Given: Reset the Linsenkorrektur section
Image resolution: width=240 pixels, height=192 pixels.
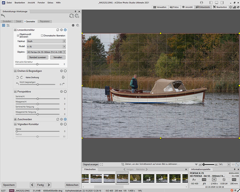Looking at the screenshot, I should point(58,30).
